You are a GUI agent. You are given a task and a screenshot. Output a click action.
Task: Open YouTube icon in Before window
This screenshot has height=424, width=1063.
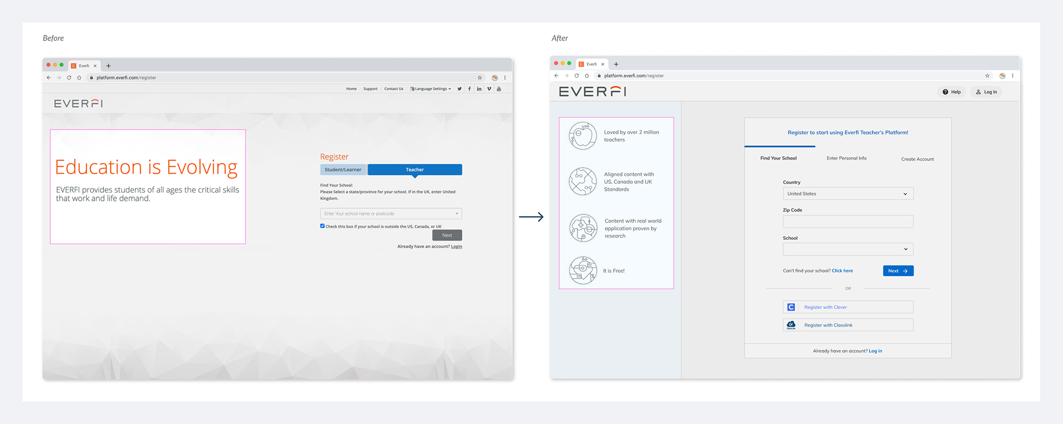coord(499,89)
